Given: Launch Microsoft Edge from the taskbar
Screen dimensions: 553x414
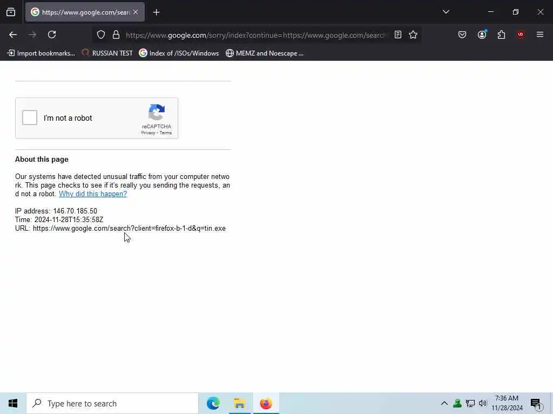Looking at the screenshot, I should (213, 403).
